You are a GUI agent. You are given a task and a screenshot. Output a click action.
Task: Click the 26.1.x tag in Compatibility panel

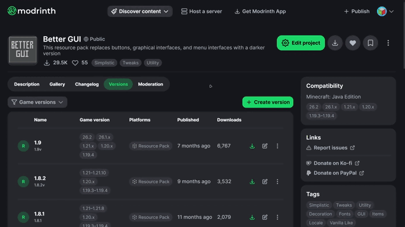coord(331,107)
